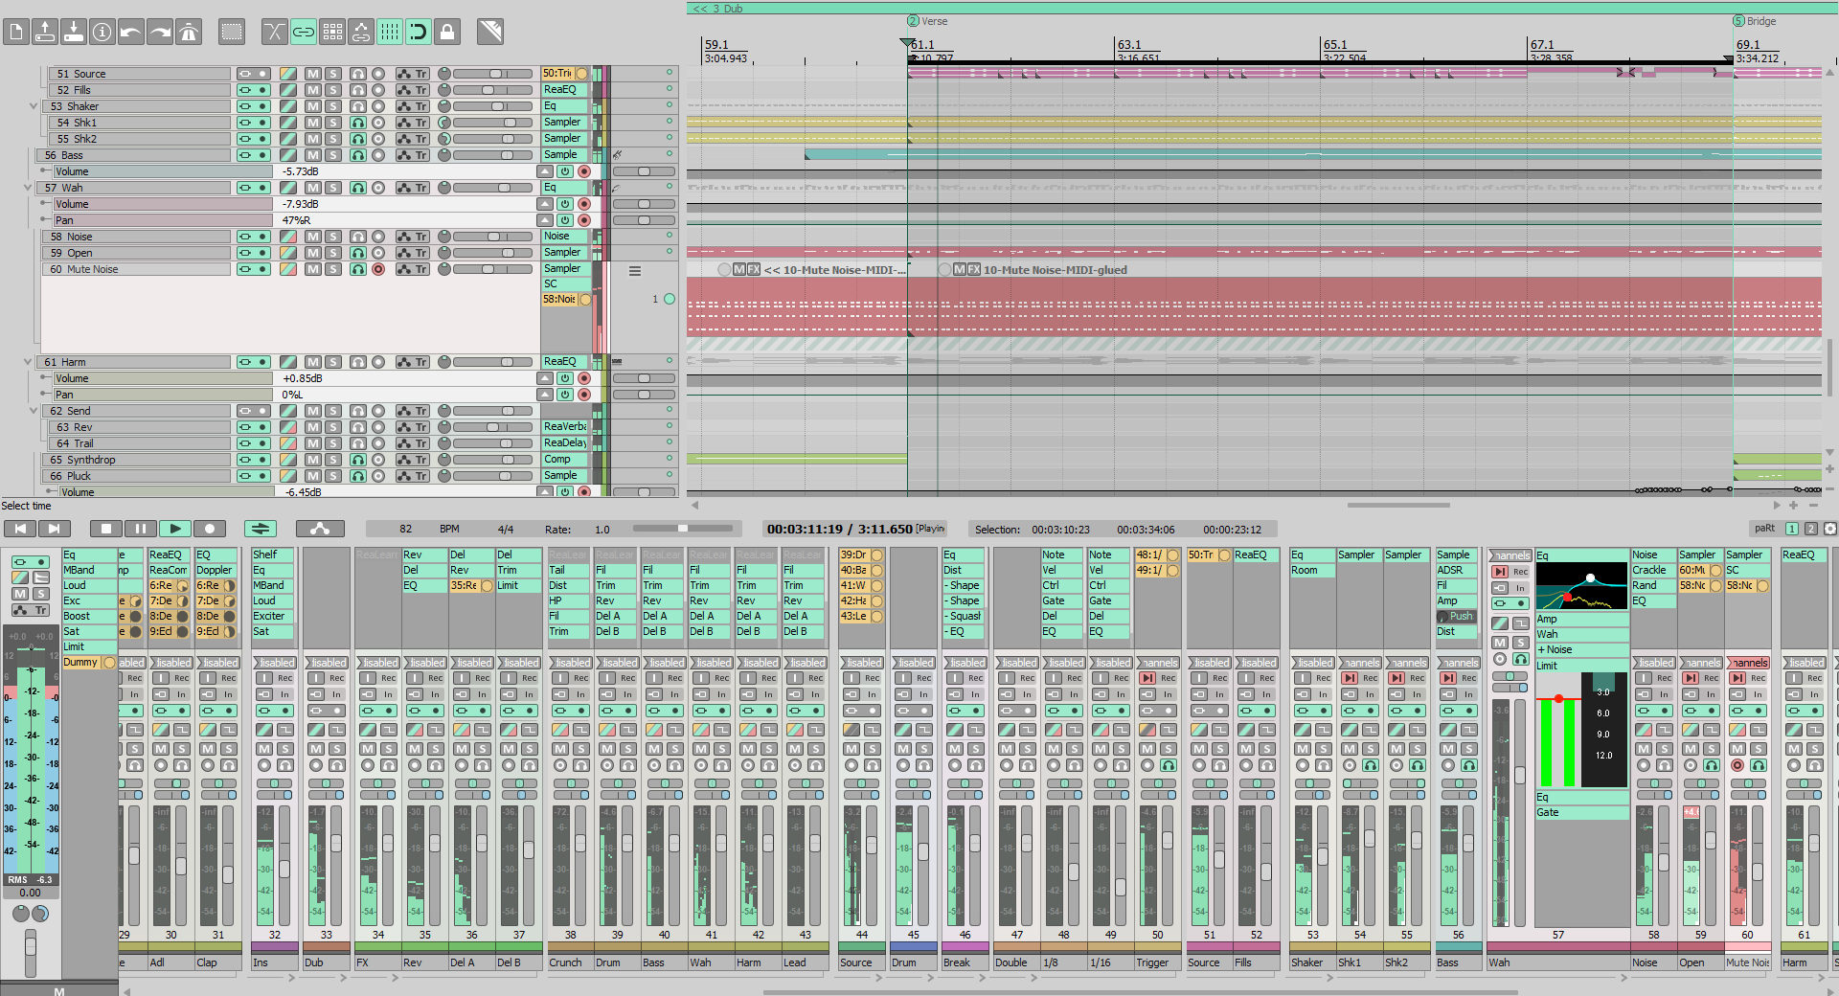1839x996 pixels.
Task: Open the Wah FX in mixer strip 57
Action: 1581,634
